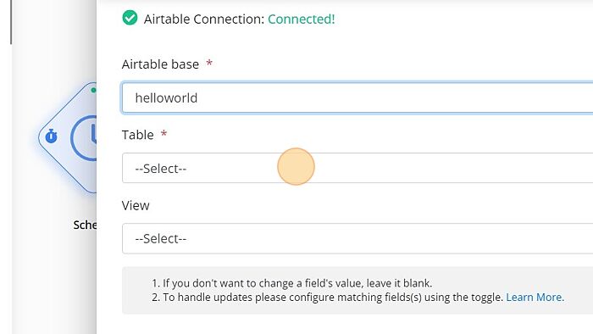
Task: Click the red asterisk beside Table
Action: 163,133
